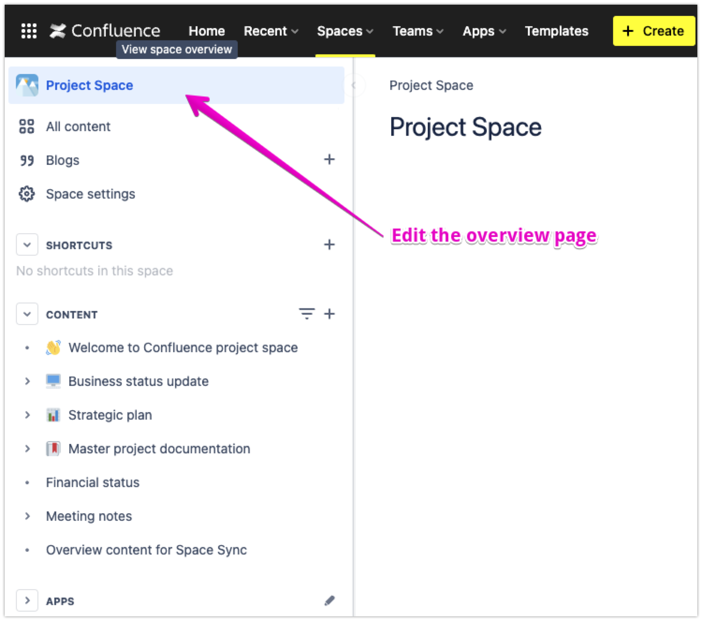Expand the Meeting notes page tree
702x621 pixels.
click(27, 516)
